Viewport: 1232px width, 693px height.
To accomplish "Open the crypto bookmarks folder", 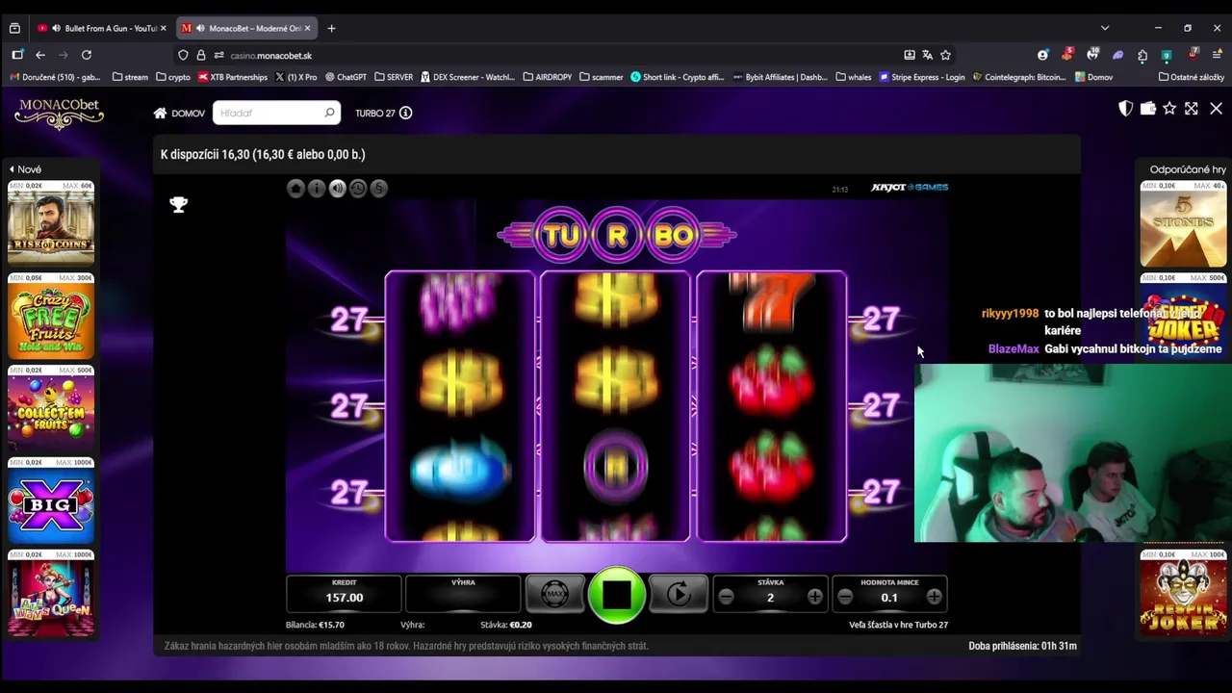I will [173, 77].
